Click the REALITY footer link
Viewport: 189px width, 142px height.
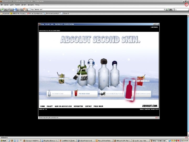(50, 106)
